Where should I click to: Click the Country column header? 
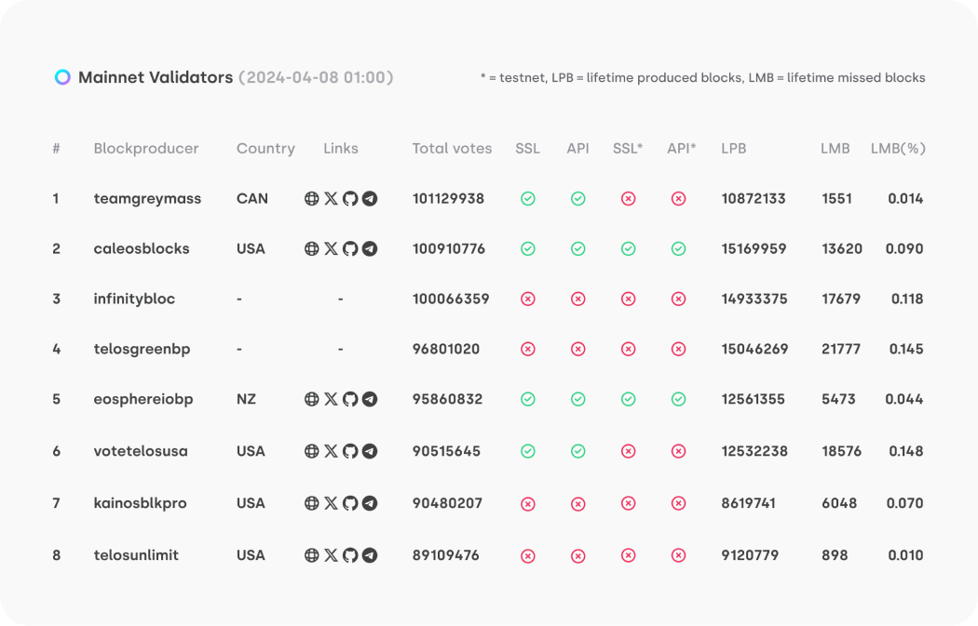click(x=265, y=148)
